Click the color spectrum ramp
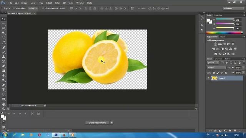The image size is (246, 138). (224, 33)
